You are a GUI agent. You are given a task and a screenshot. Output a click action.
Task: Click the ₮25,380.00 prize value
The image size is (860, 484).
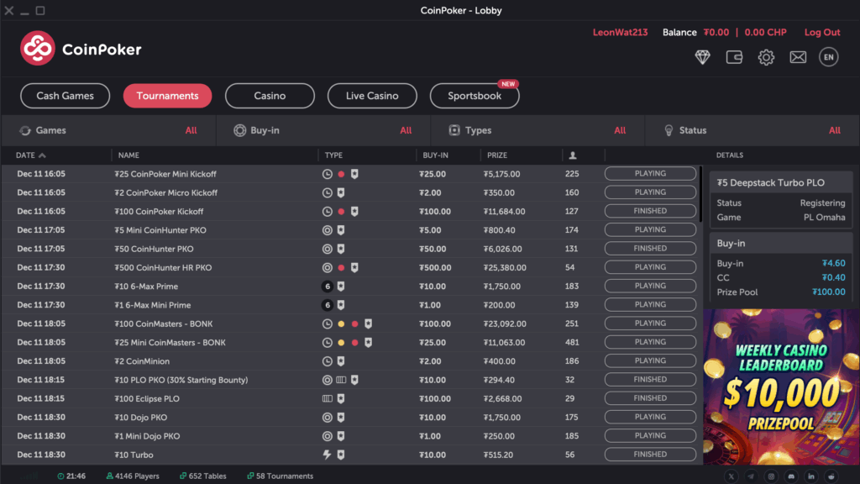[x=505, y=267]
